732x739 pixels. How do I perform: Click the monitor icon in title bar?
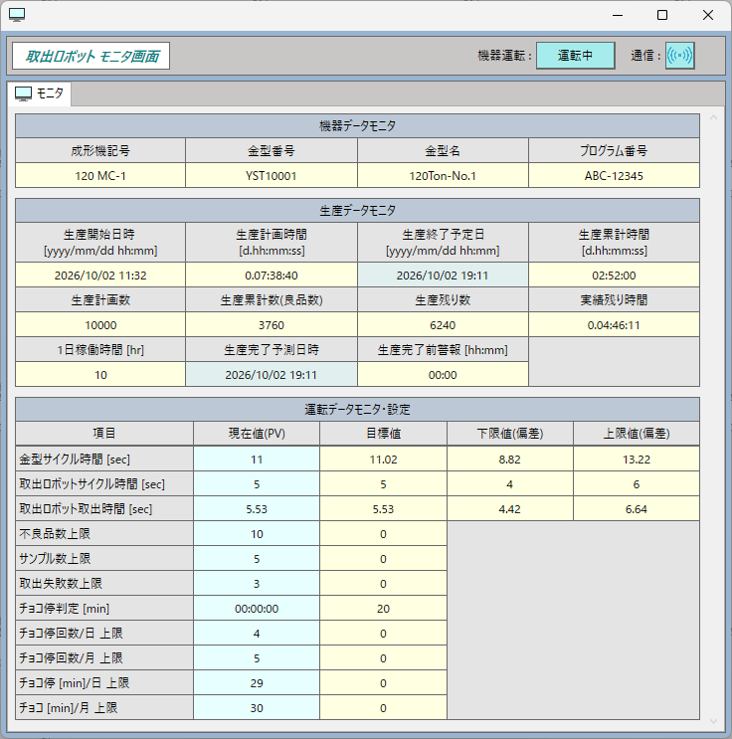point(17,15)
